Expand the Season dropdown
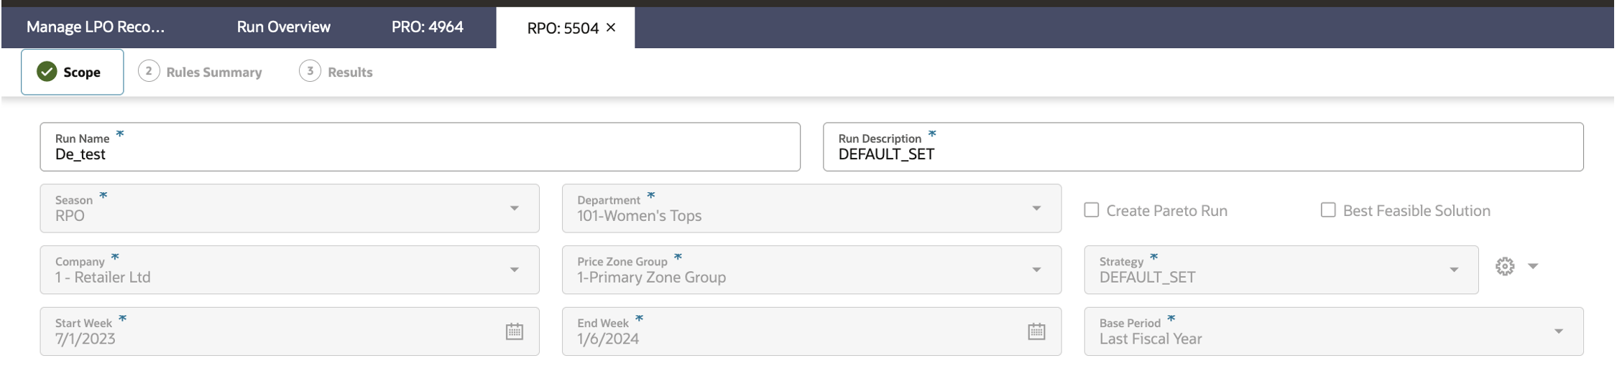 pyautogui.click(x=290, y=208)
